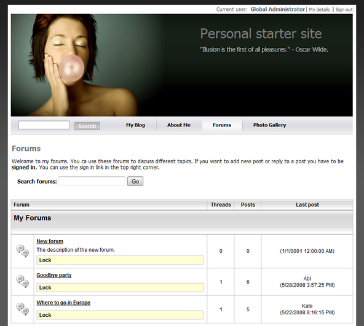This screenshot has height=326, width=364.
Task: Open the Goodbye party forum link
Action: pos(54,275)
